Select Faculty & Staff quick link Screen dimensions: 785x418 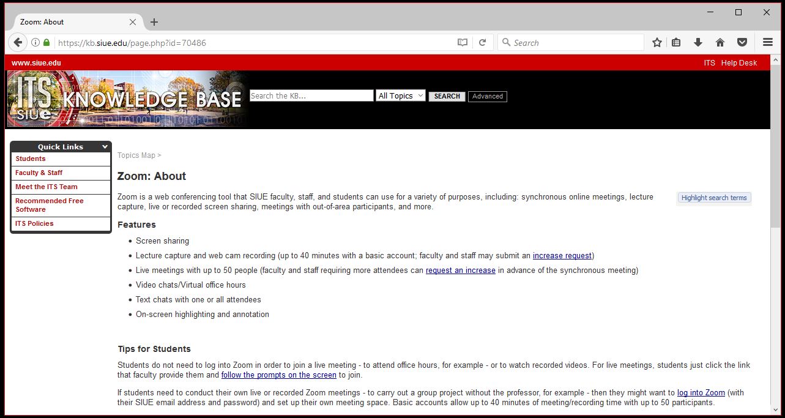click(x=39, y=173)
